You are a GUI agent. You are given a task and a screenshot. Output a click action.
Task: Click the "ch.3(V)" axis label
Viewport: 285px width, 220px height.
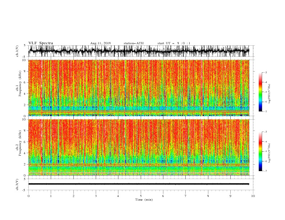click(x=17, y=184)
